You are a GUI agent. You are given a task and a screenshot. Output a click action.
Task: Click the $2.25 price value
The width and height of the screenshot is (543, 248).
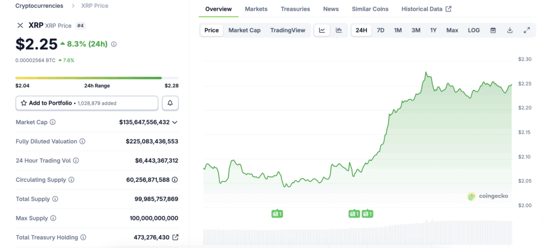[37, 44]
